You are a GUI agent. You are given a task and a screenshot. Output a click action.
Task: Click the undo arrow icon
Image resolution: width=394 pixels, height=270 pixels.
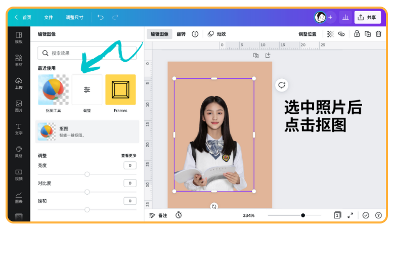101,17
